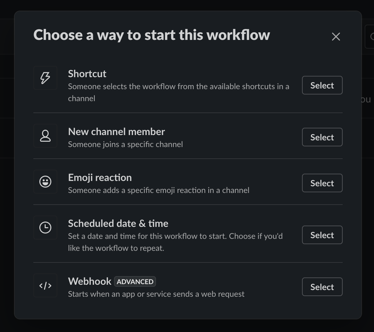Click the Scheduled date clock icon
374x332 pixels.
[45, 228]
